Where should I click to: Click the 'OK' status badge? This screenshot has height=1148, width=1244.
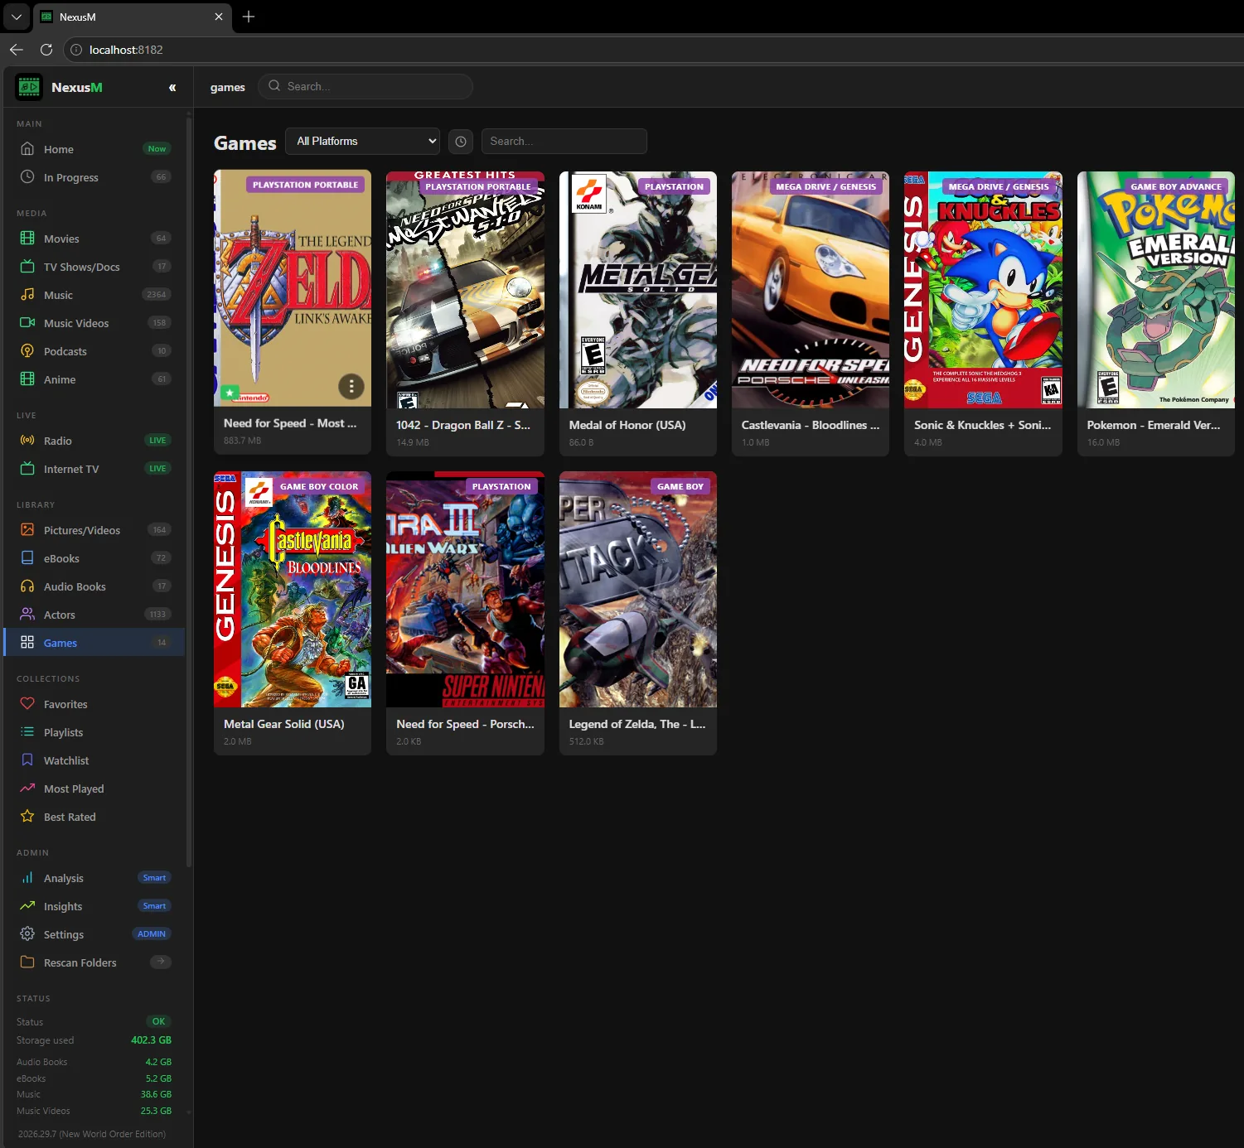(x=158, y=1021)
